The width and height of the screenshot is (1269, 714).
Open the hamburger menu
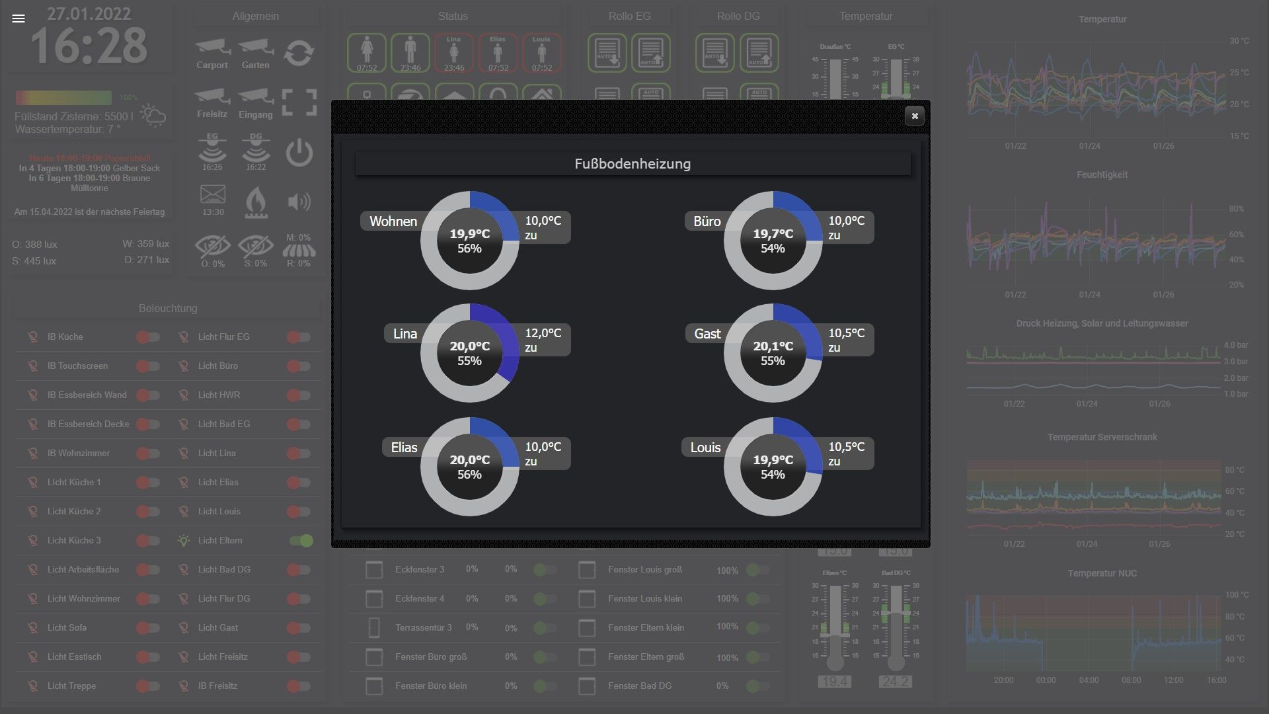[19, 19]
